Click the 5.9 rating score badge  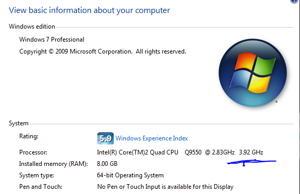pos(106,138)
